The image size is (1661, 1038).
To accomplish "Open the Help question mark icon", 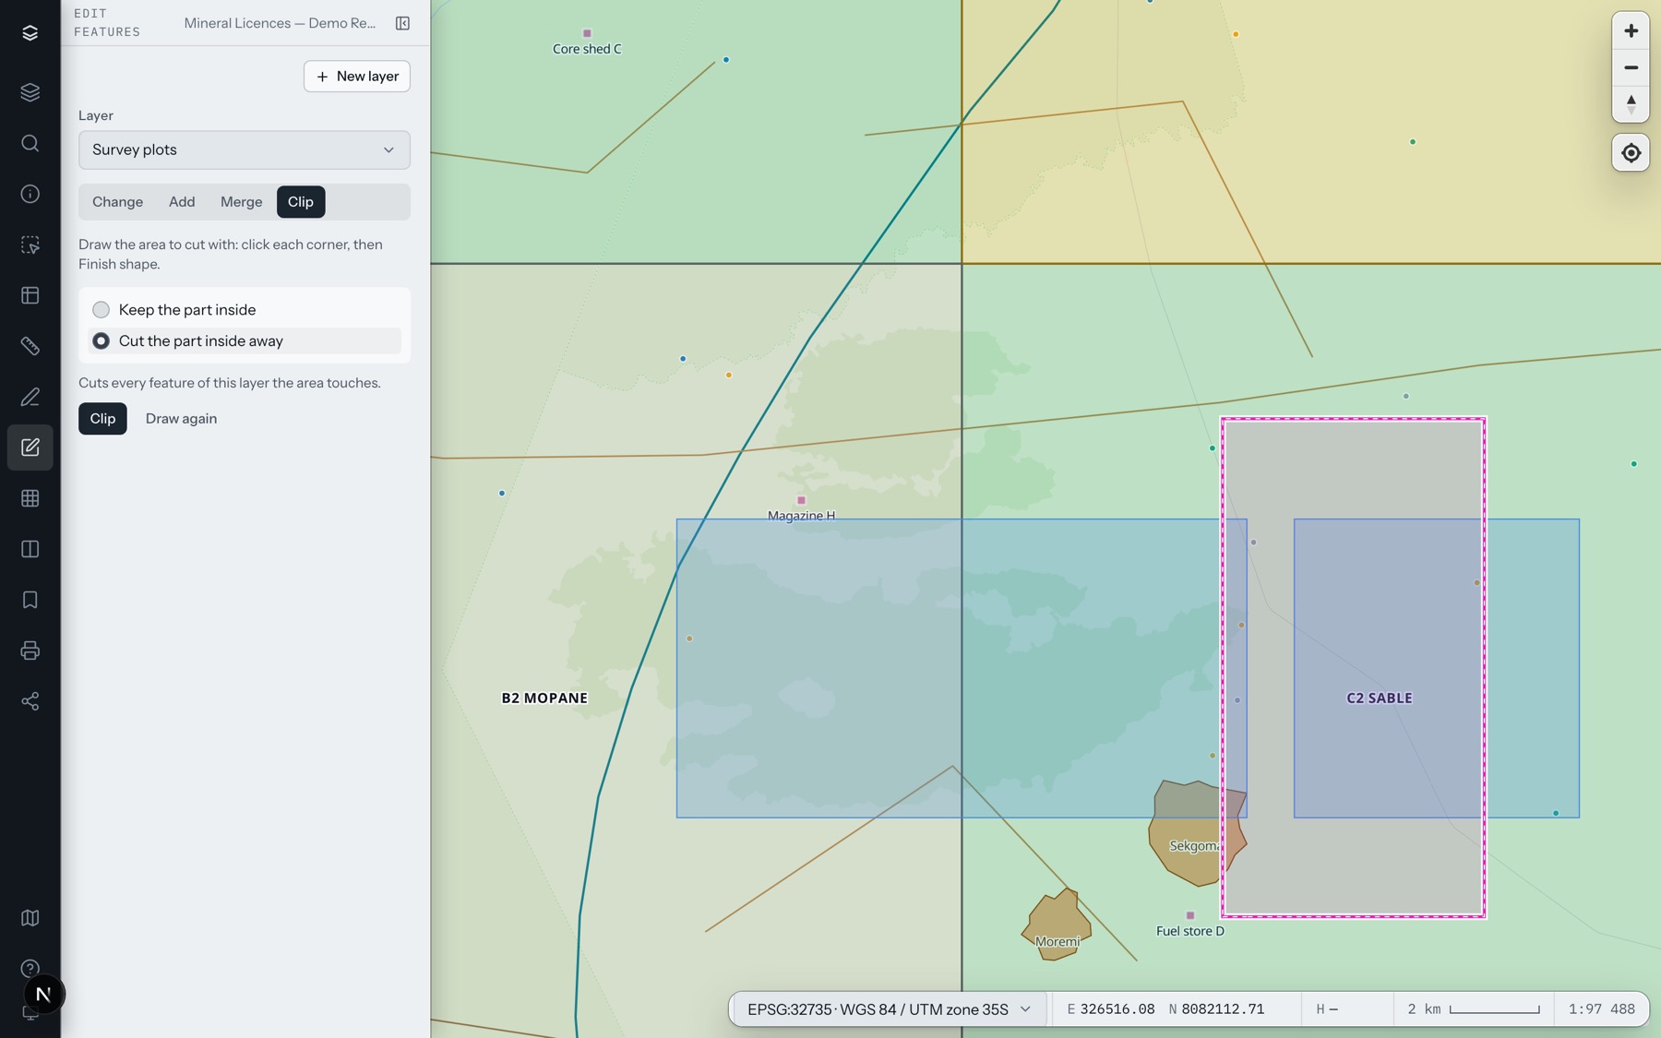I will (30, 969).
